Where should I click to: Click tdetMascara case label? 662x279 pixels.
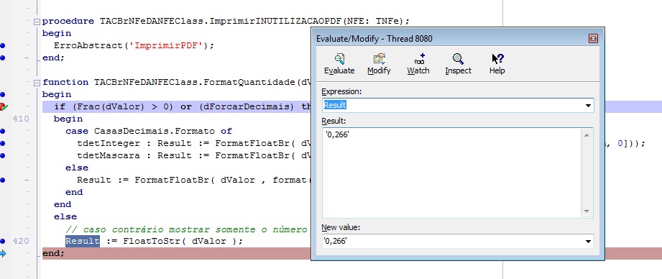pos(108,156)
